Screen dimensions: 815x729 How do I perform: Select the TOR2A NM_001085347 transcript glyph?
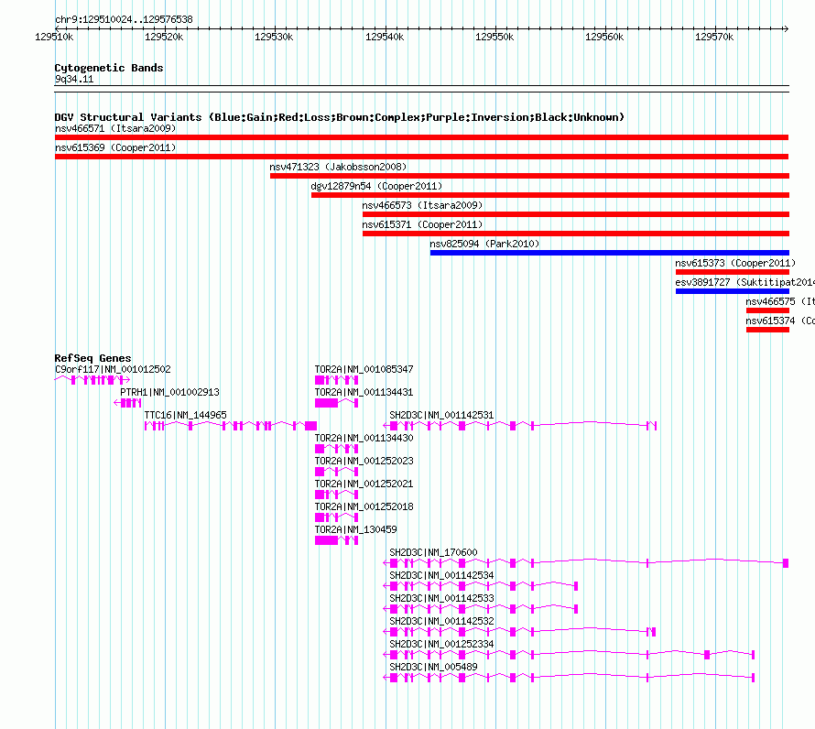336,380
